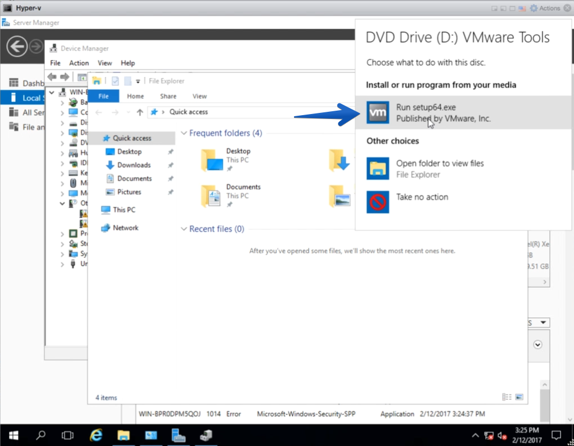The height and width of the screenshot is (446, 574).
Task: Open the Pictures frequent folder icon
Action: [340, 195]
